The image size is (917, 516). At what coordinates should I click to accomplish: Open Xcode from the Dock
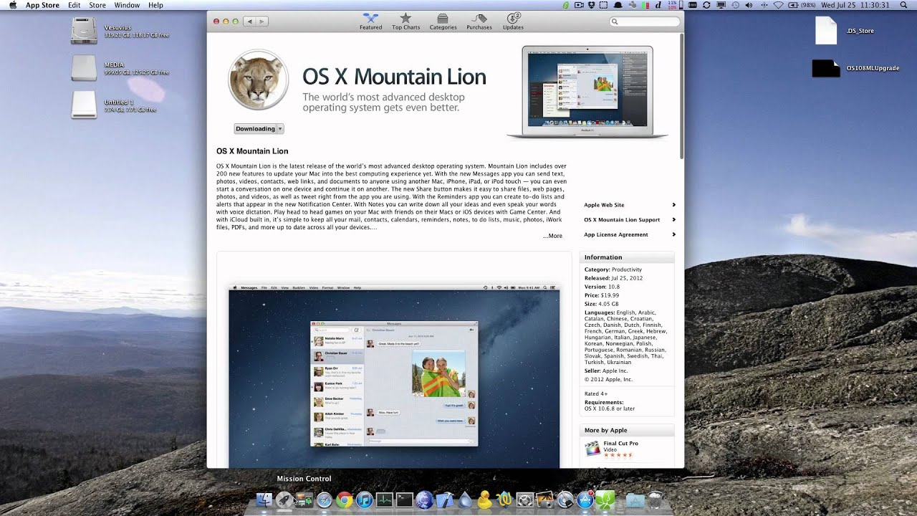[x=445, y=500]
